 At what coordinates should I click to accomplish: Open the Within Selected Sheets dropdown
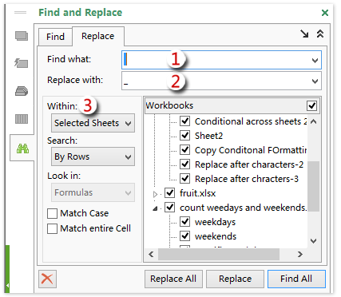pos(93,123)
